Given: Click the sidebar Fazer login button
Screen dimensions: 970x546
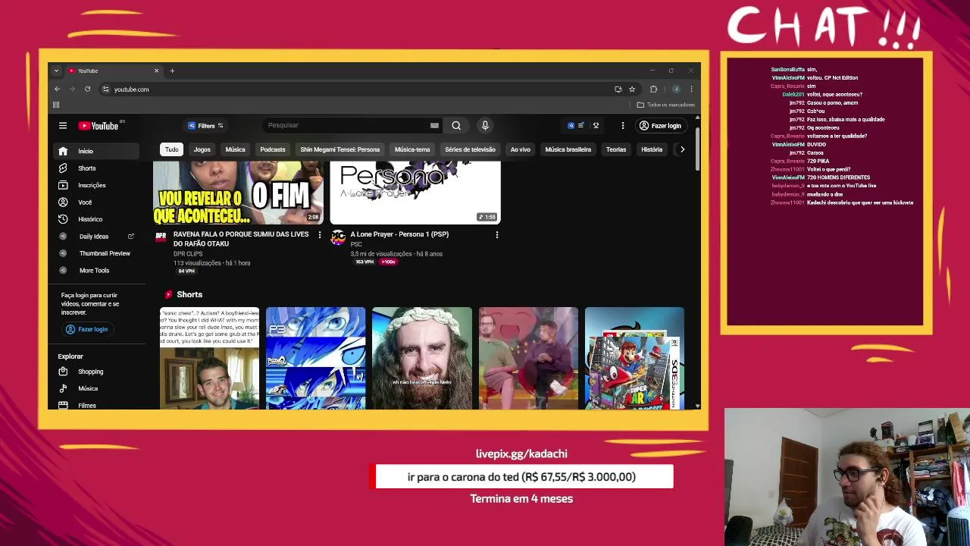Looking at the screenshot, I should pyautogui.click(x=87, y=329).
